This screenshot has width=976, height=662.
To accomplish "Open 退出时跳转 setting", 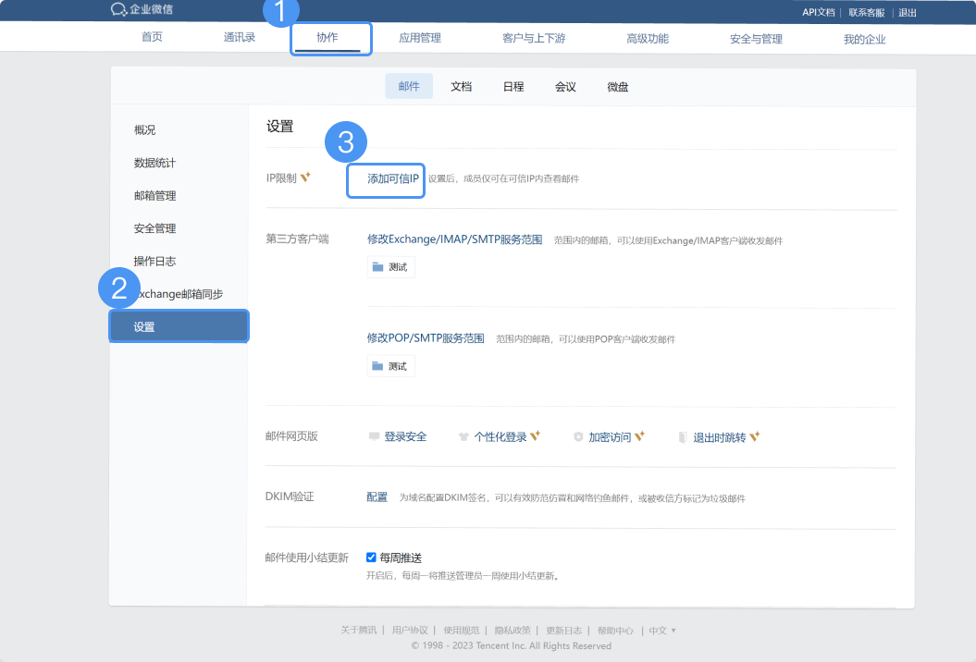I will [719, 437].
